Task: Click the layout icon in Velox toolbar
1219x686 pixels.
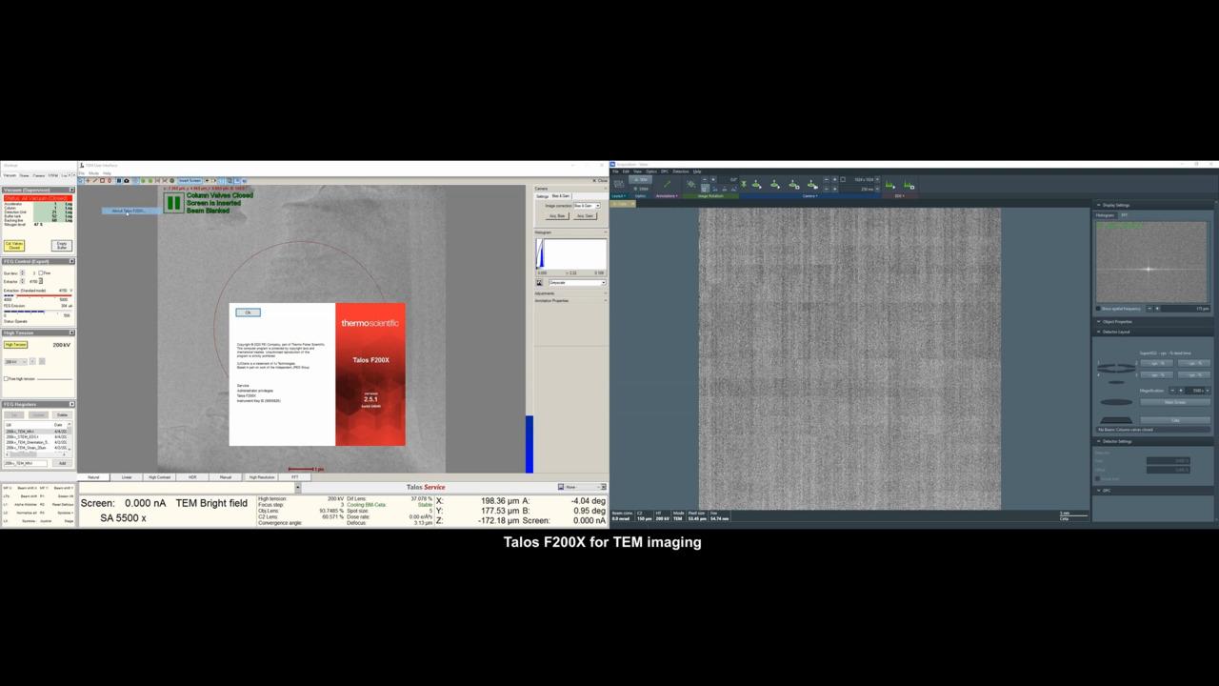Action: click(x=618, y=183)
